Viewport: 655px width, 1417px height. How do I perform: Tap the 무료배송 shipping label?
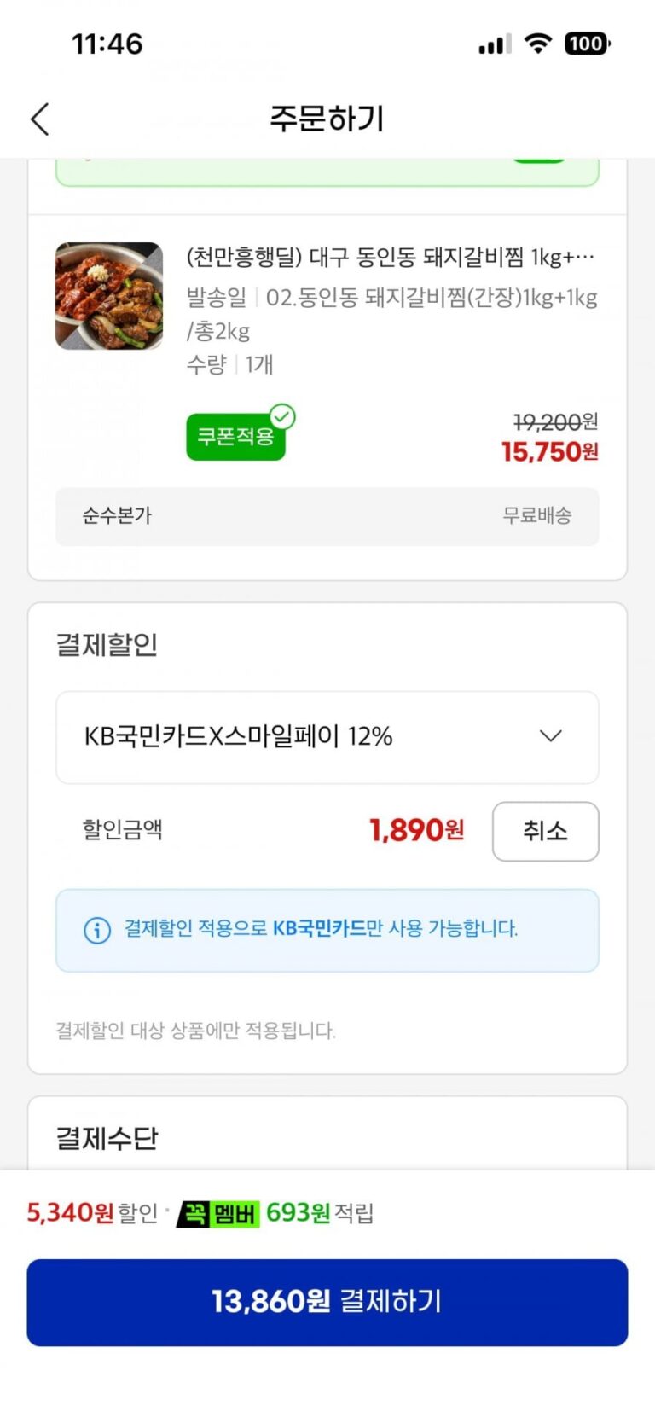537,515
